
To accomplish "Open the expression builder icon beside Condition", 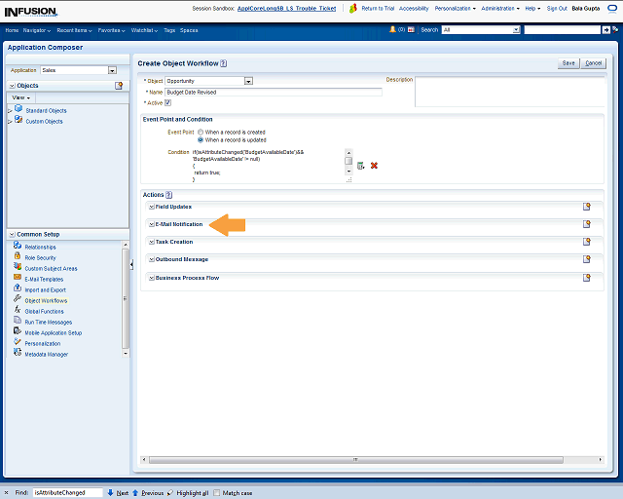I will point(360,166).
